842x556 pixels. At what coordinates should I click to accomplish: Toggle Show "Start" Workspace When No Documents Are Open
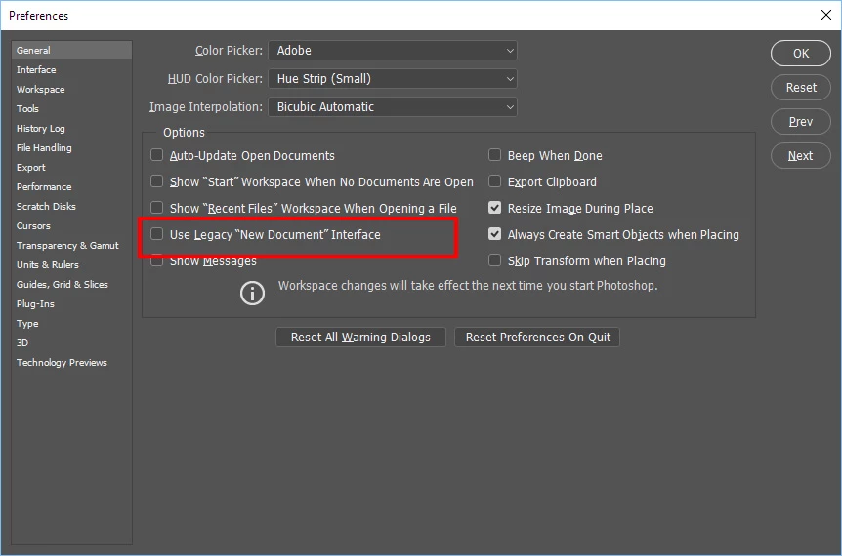tap(157, 181)
